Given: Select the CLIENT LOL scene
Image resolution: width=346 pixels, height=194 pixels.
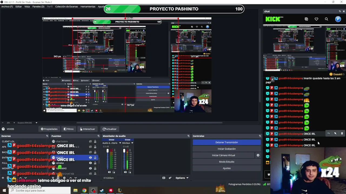Looking at the screenshot, I should (x=8, y=141).
